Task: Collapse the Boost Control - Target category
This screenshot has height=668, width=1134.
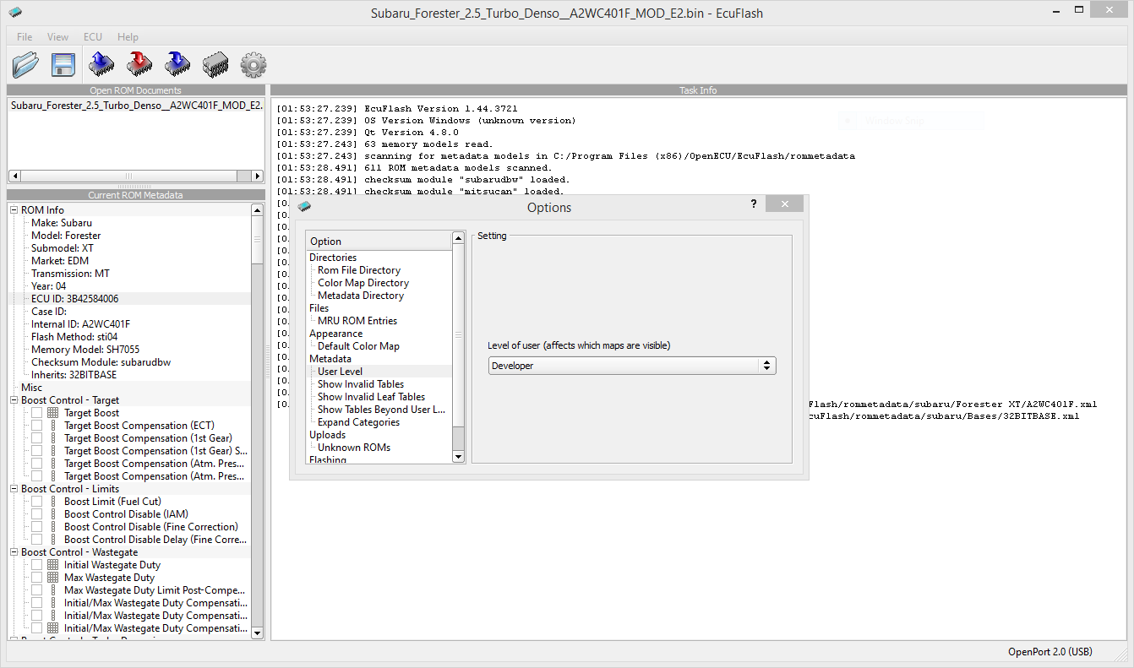Action: [14, 400]
